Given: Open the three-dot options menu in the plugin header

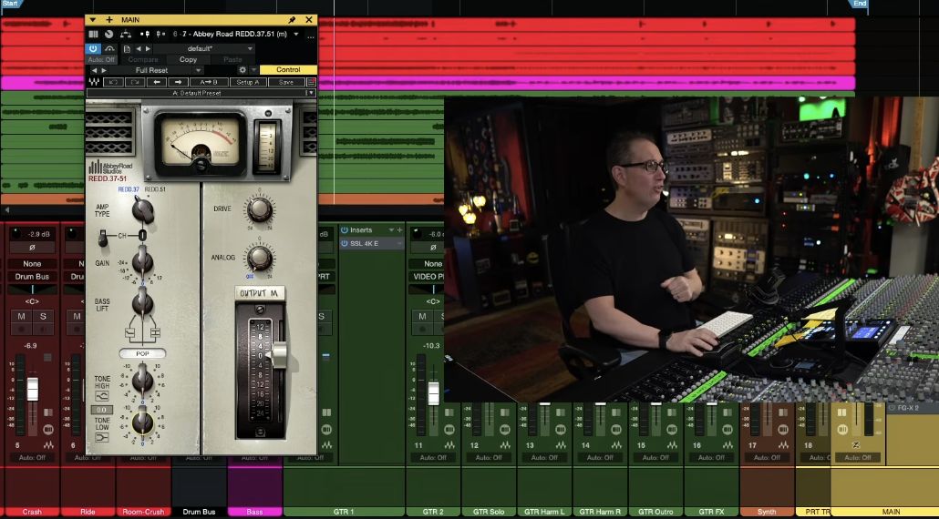Looking at the screenshot, I should [x=310, y=36].
